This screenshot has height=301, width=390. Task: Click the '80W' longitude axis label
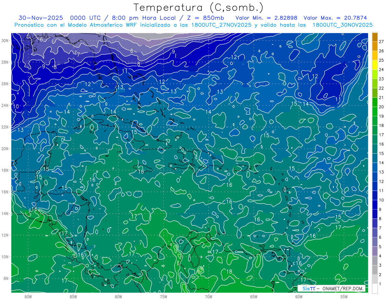118,297
